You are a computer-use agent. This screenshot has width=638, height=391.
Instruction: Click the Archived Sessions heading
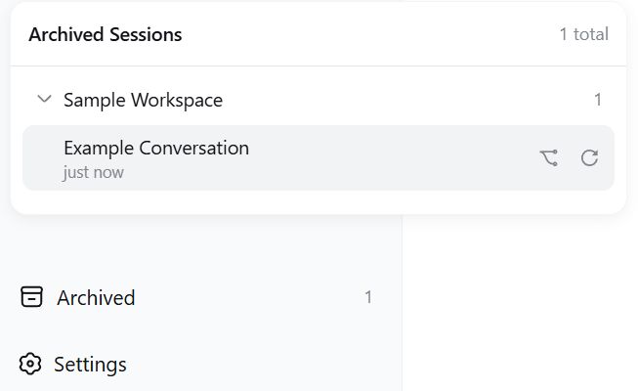[x=106, y=34]
